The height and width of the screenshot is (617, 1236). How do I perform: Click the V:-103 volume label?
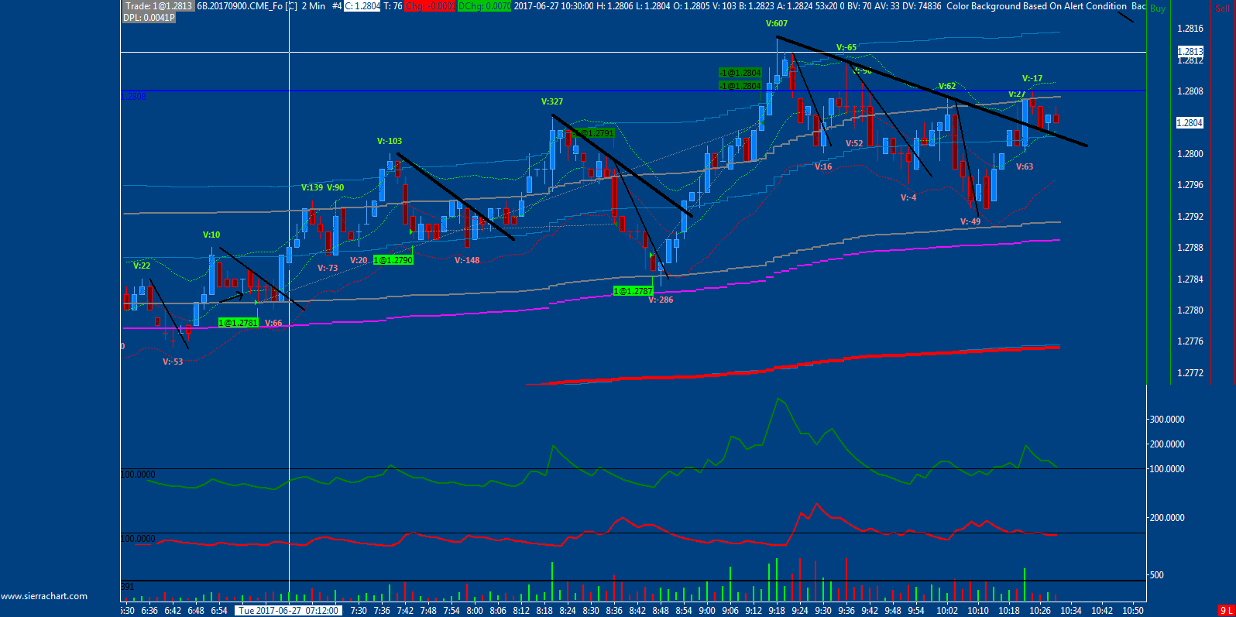tap(390, 141)
